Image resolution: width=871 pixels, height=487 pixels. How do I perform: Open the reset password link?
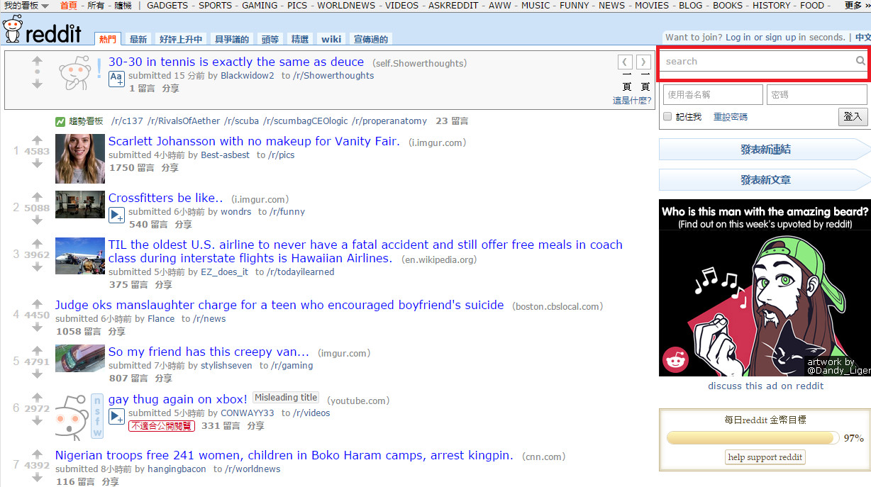click(730, 117)
